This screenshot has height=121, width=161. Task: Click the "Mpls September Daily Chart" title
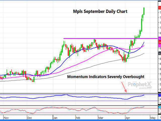[100, 11]
